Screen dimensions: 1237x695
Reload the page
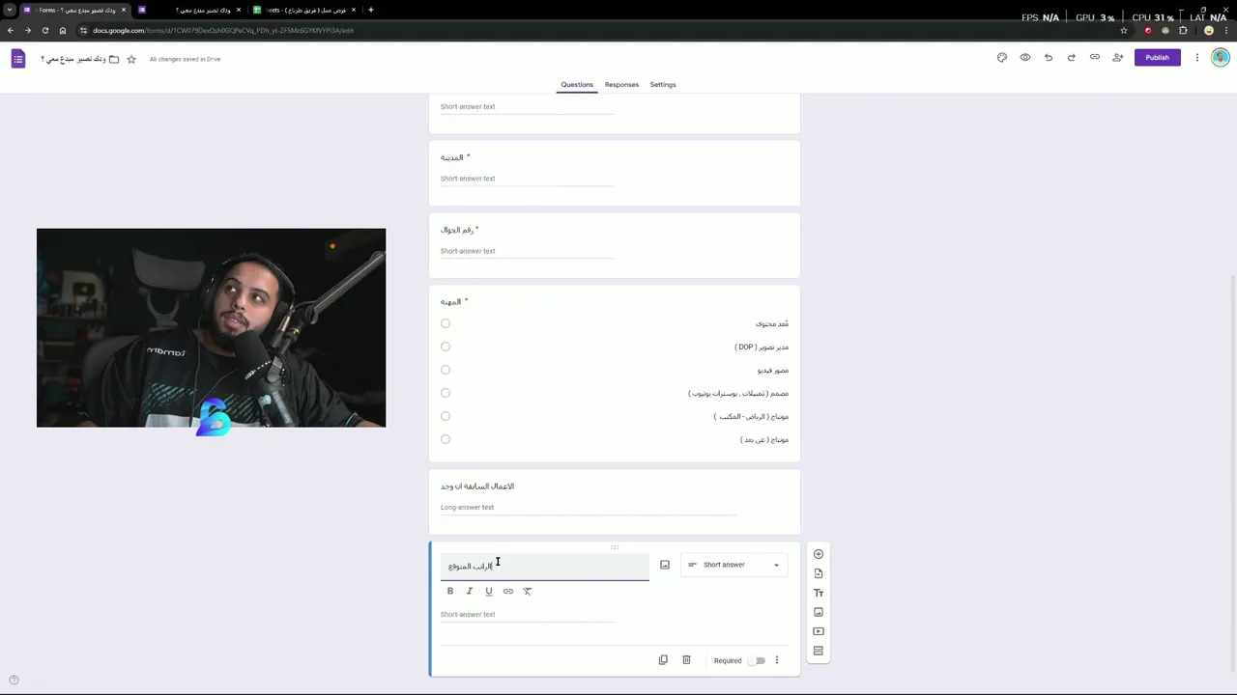coord(45,30)
